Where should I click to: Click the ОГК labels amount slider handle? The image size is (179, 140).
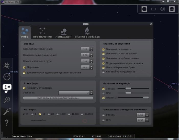pos(128,93)
